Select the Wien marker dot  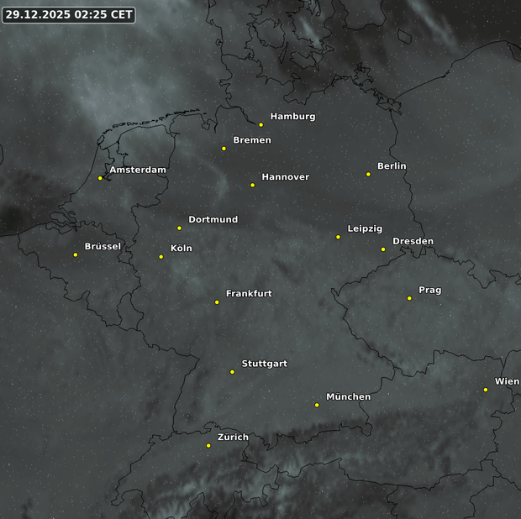[x=486, y=389]
